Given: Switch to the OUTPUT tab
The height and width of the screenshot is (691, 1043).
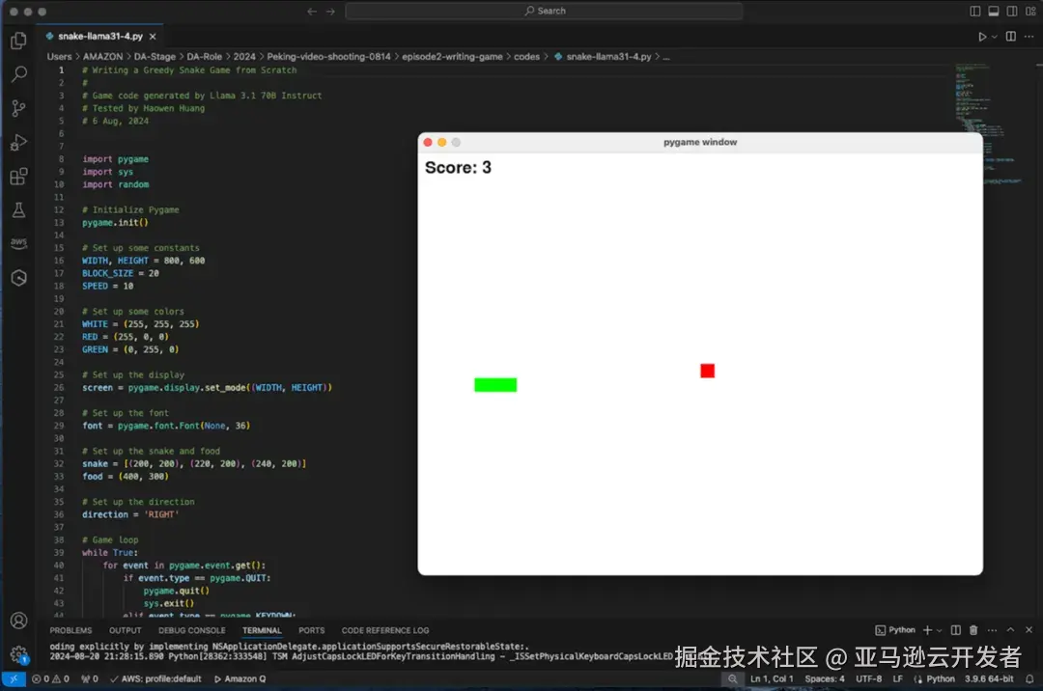Looking at the screenshot, I should coord(125,630).
